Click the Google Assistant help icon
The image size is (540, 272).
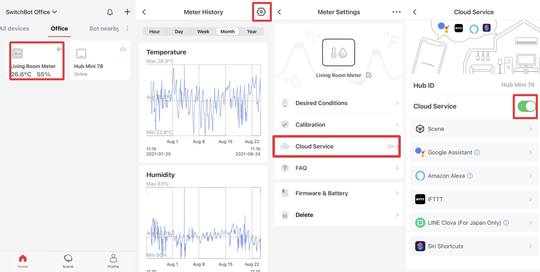point(477,152)
